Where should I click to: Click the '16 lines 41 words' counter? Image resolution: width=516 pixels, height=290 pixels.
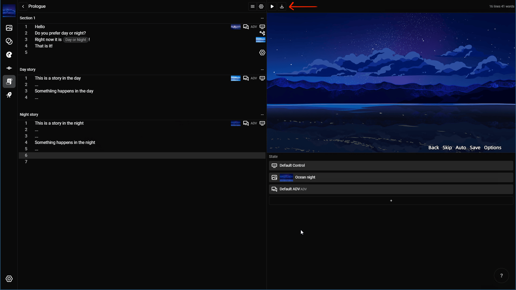click(502, 6)
